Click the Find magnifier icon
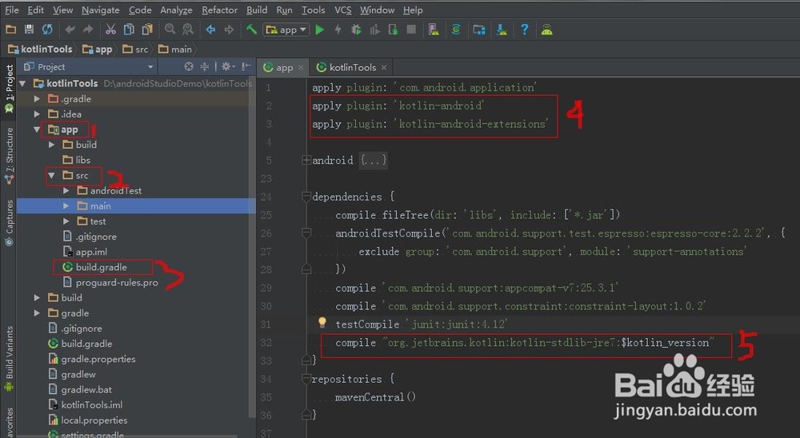This screenshot has height=438, width=800. (170, 30)
